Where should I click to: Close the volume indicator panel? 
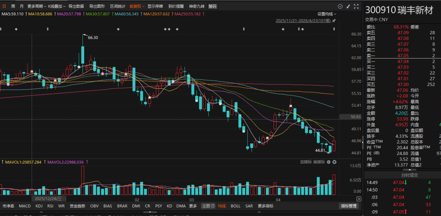(x=334, y=162)
